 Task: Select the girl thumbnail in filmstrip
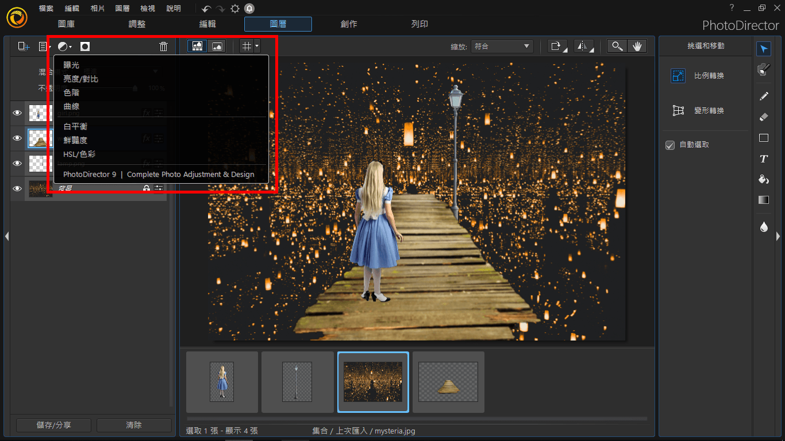point(222,382)
